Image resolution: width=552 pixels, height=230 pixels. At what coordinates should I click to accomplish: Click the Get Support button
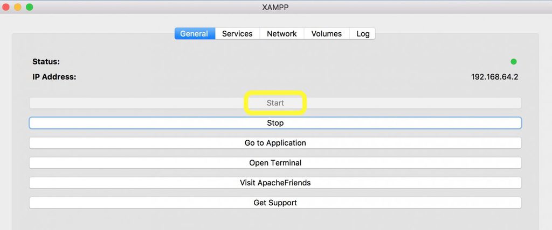tap(275, 203)
